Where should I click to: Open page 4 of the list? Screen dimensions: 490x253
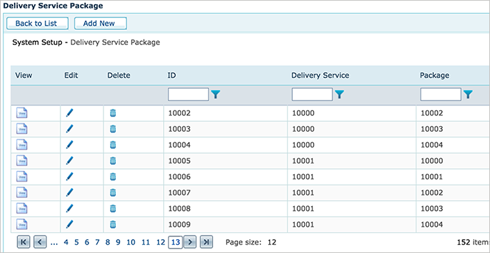click(x=66, y=242)
